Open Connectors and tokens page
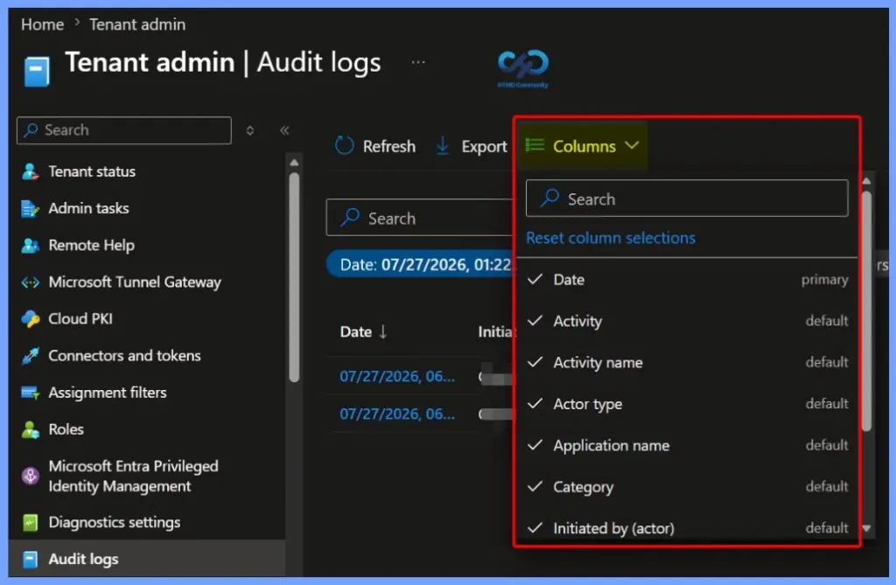Viewport: 896px width, 585px height. 124,356
